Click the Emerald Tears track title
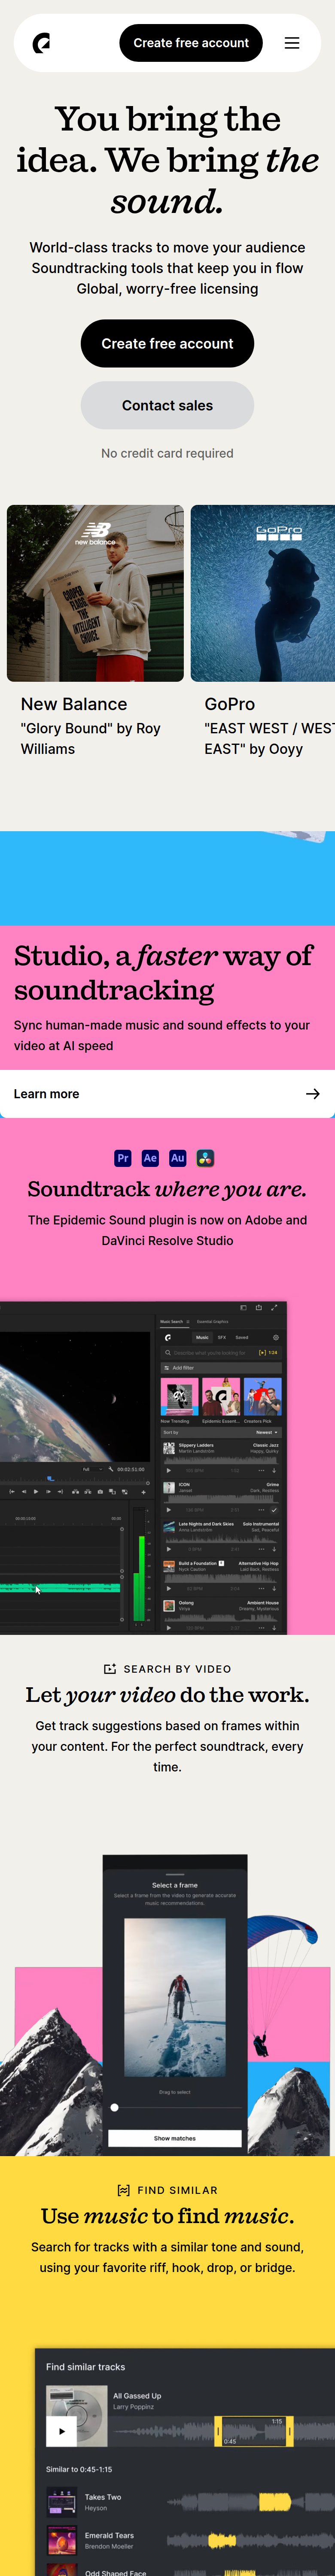This screenshot has height=2576, width=335. point(109,2536)
